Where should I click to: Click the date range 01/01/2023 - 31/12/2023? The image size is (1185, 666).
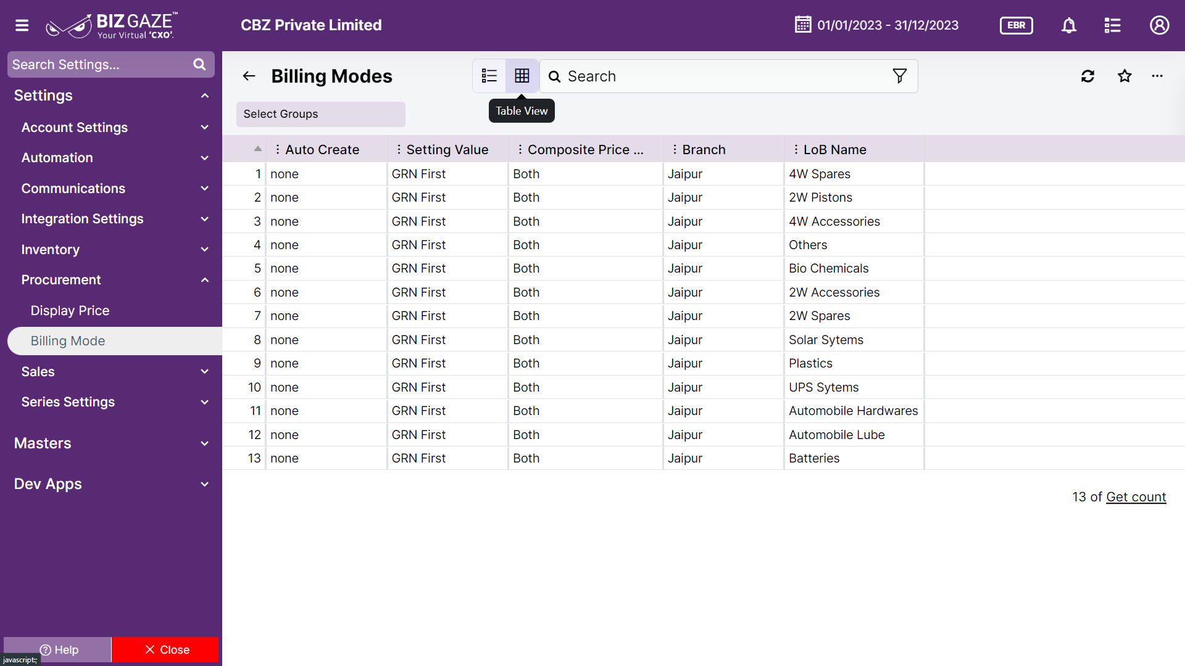tap(888, 25)
